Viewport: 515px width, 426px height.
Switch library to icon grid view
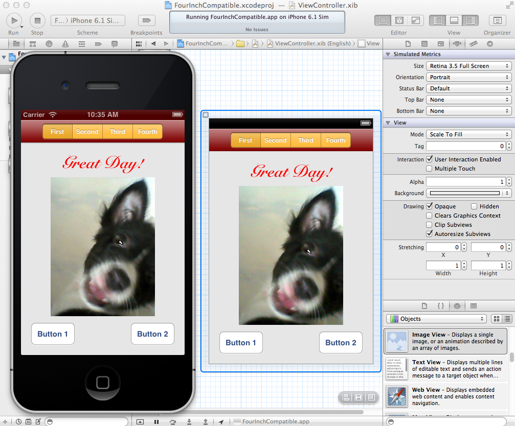[497, 318]
